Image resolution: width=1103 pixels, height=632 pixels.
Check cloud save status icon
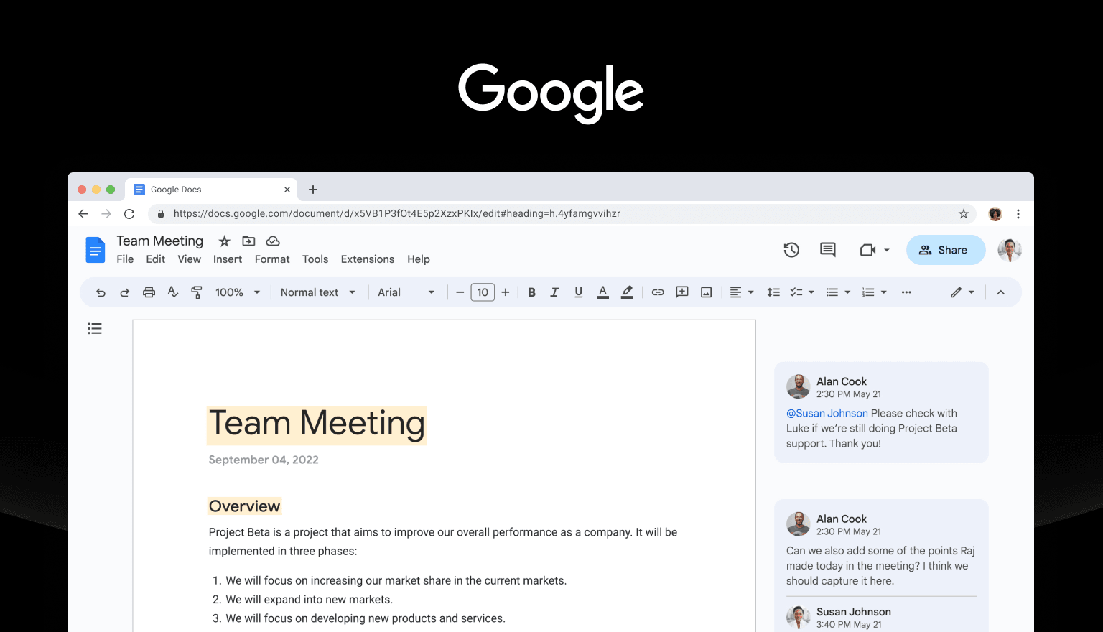(273, 241)
